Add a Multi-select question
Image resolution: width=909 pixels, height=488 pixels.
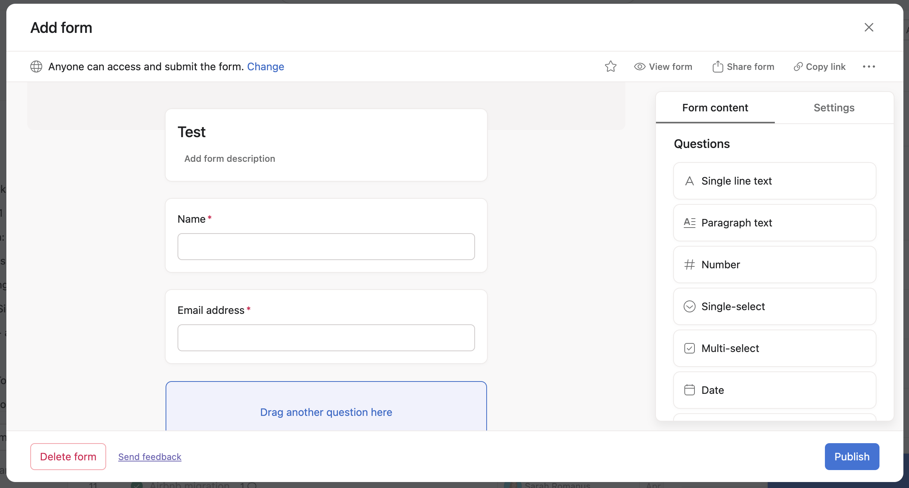(774, 348)
